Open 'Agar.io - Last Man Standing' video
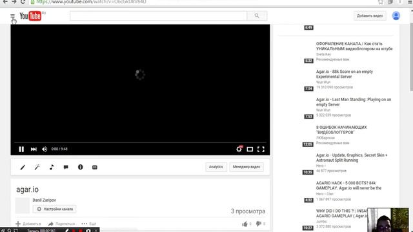Image resolution: width=413 pixels, height=232 pixels. tap(354, 102)
